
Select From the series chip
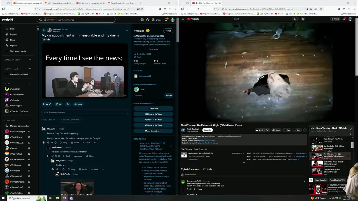tap(321, 180)
